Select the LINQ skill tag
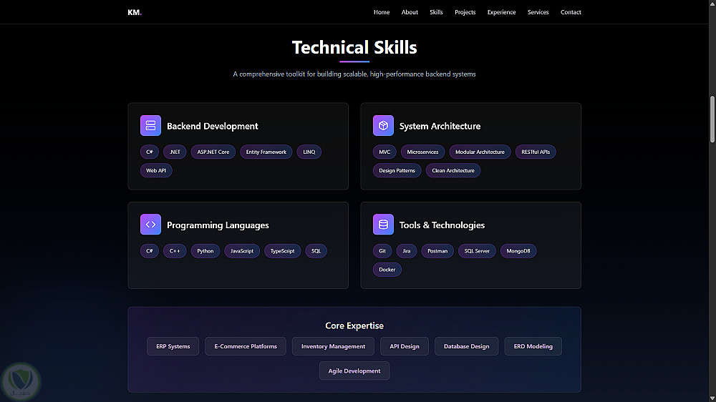This screenshot has width=716, height=402. pos(309,152)
